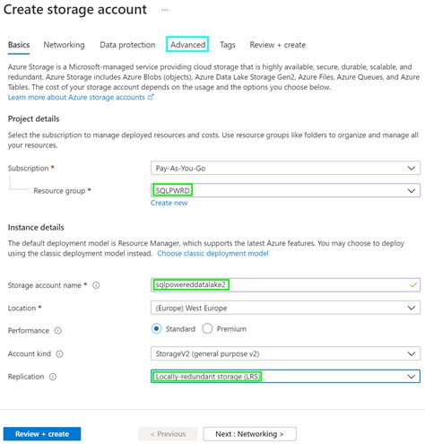Image resolution: width=425 pixels, height=444 pixels.
Task: Open the Subscription dropdown
Action: click(x=285, y=168)
